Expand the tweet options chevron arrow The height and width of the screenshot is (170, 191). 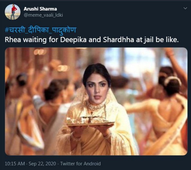(x=185, y=9)
